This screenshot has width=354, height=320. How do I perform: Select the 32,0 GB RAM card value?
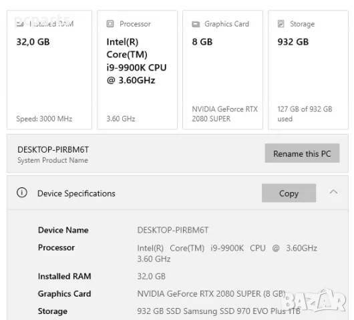(x=33, y=42)
